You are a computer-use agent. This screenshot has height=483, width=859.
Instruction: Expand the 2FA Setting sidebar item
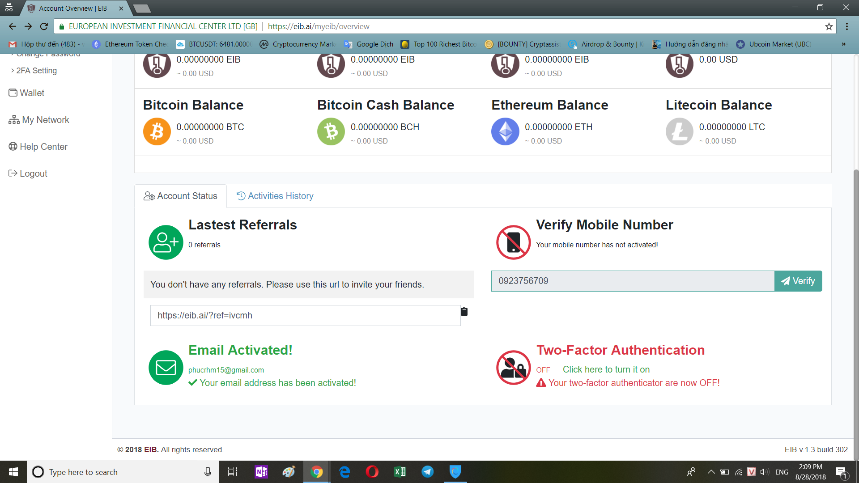36,71
